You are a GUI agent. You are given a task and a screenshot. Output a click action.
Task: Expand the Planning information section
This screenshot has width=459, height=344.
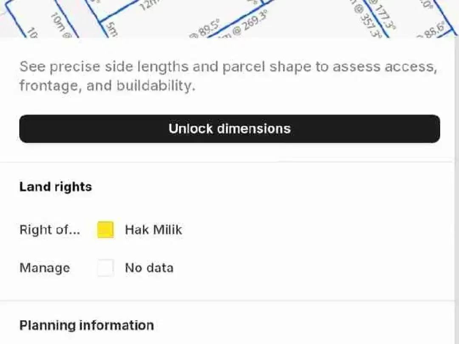(x=87, y=325)
